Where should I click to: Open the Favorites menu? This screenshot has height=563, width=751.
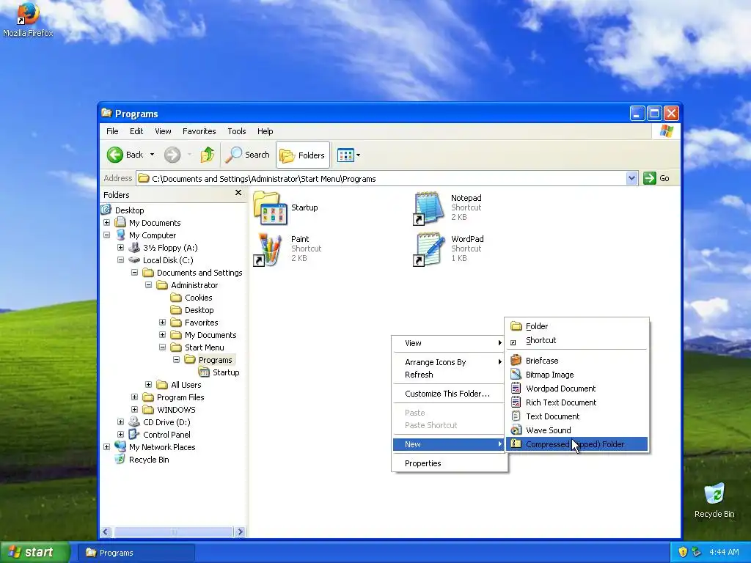point(199,131)
